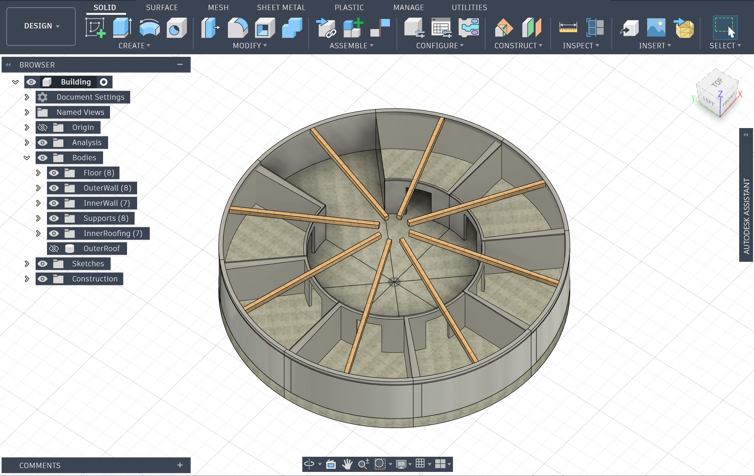Add a new comment with plus
The image size is (754, 476).
[180, 465]
